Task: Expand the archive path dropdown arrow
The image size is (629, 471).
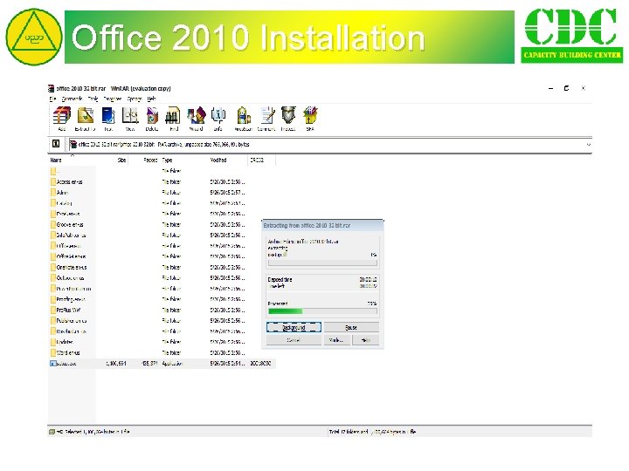Action: pyautogui.click(x=588, y=144)
